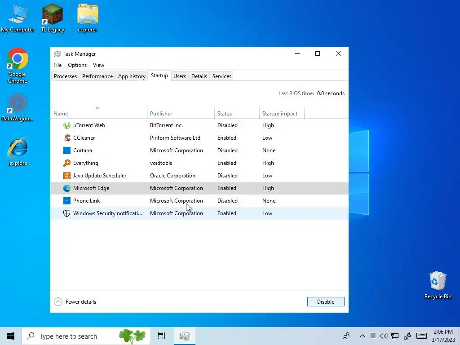Open the Options menu
This screenshot has height=345, width=460.
pos(77,65)
